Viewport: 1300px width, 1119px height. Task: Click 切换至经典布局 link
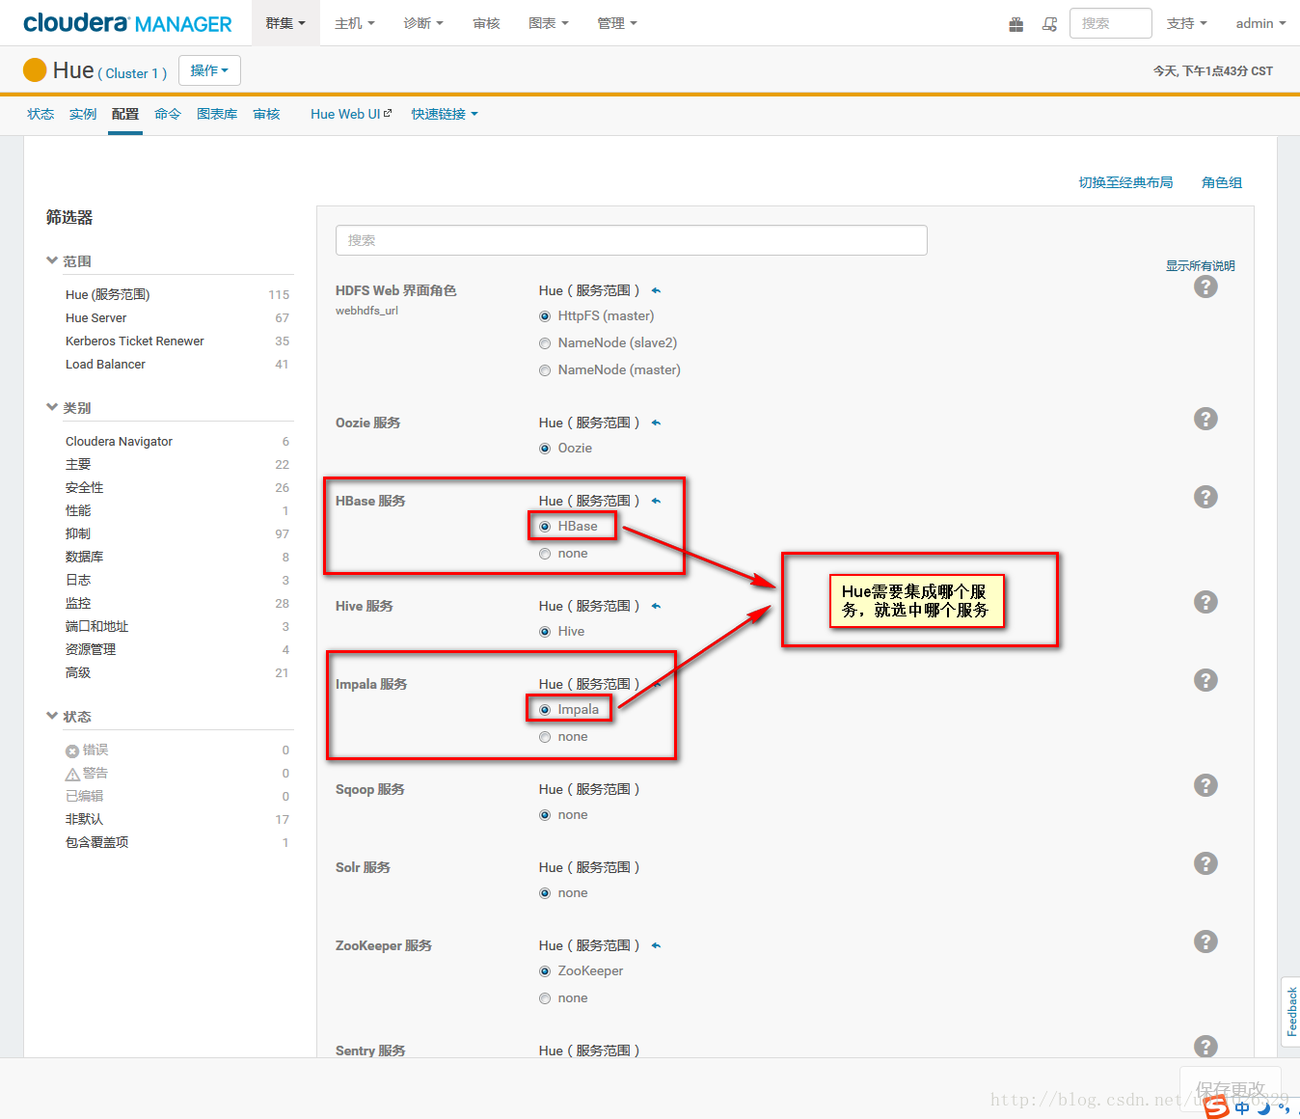point(1125,182)
